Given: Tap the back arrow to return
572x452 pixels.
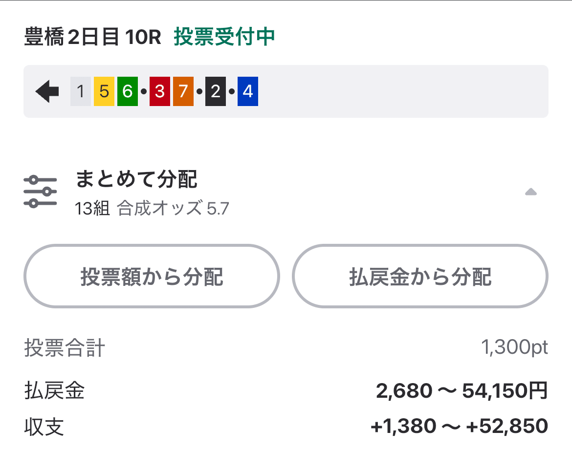Looking at the screenshot, I should (46, 91).
